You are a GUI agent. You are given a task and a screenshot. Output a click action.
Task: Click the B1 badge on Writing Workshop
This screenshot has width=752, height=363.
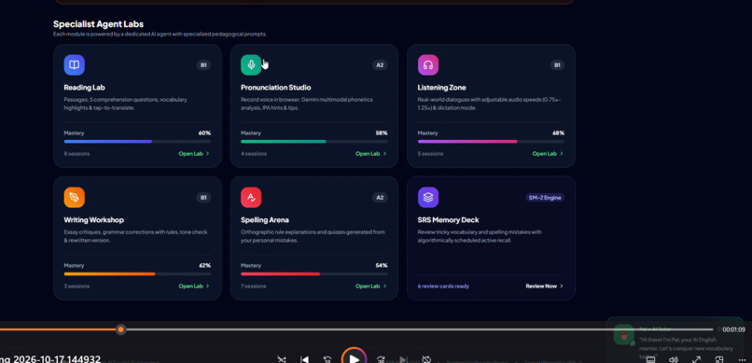coord(203,198)
